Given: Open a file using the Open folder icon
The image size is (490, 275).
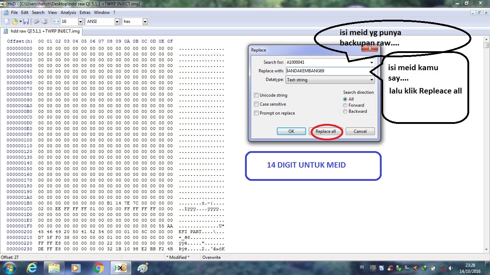Looking at the screenshot, I should pos(14,21).
